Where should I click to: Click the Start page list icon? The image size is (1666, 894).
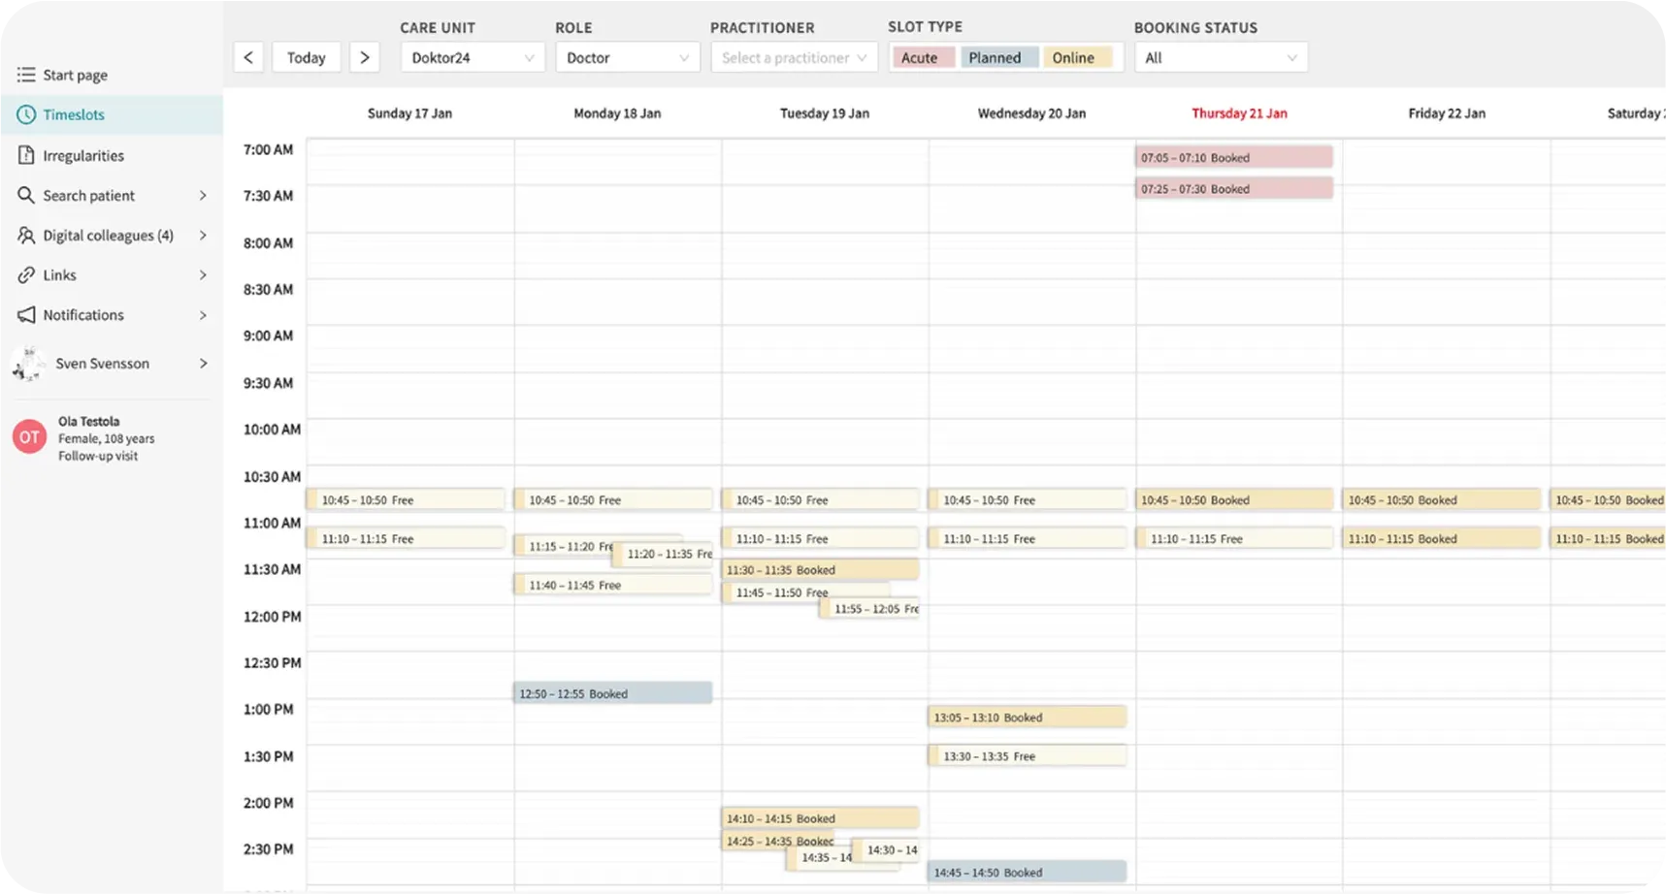tap(26, 75)
